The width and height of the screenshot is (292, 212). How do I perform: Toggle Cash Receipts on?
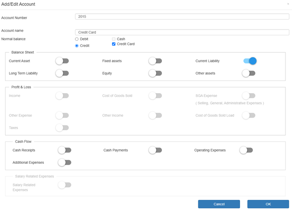(65, 150)
